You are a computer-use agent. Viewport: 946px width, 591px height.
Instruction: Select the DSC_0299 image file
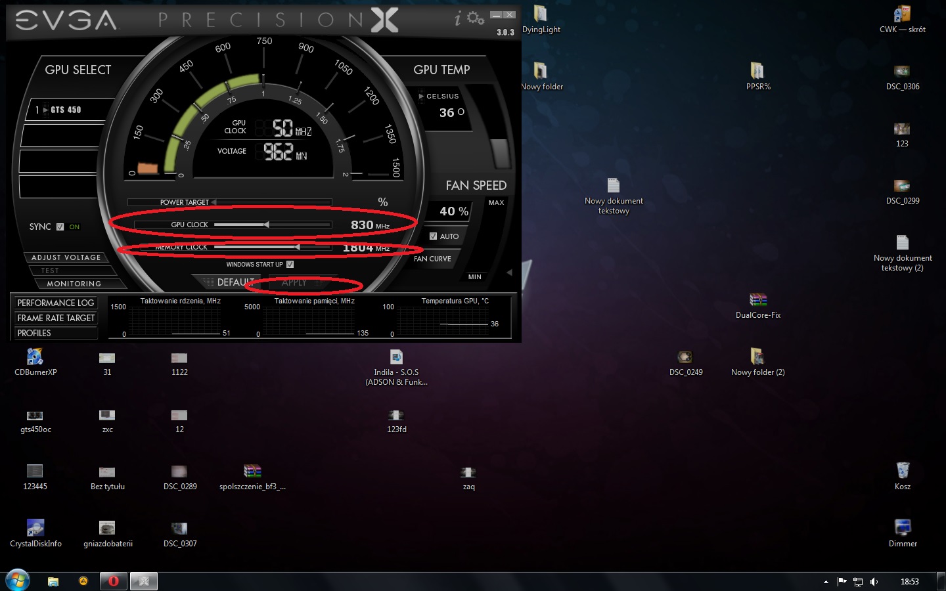click(903, 192)
